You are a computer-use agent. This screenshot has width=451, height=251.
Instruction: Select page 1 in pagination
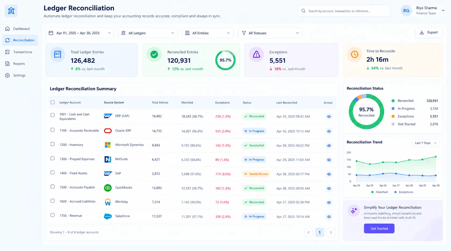(x=319, y=233)
